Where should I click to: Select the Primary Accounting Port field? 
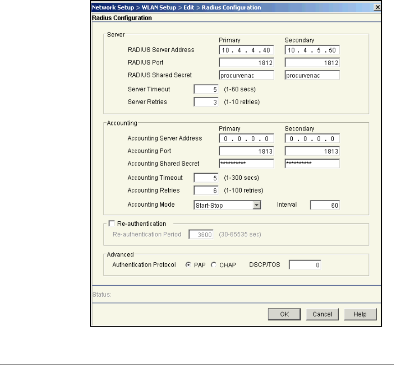click(246, 151)
